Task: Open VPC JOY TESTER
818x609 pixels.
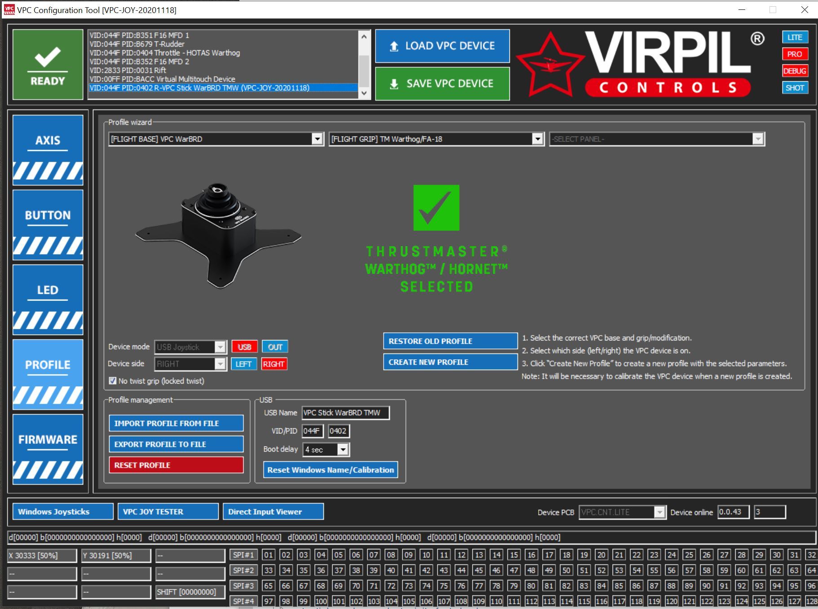Action: click(168, 512)
